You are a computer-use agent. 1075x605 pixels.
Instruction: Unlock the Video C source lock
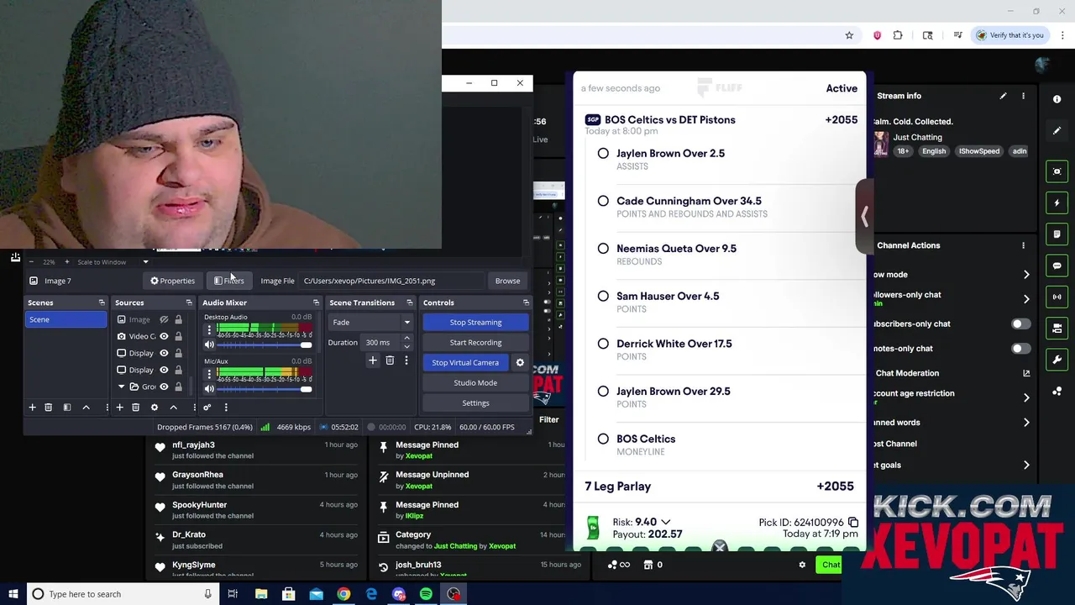pos(178,336)
